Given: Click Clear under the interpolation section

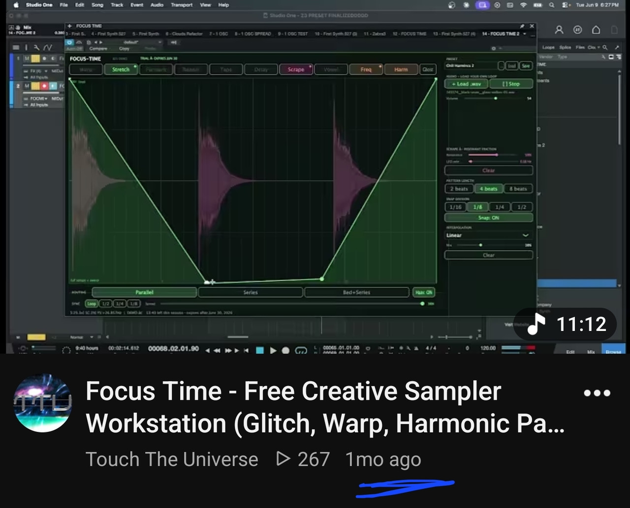Looking at the screenshot, I should click(x=488, y=255).
